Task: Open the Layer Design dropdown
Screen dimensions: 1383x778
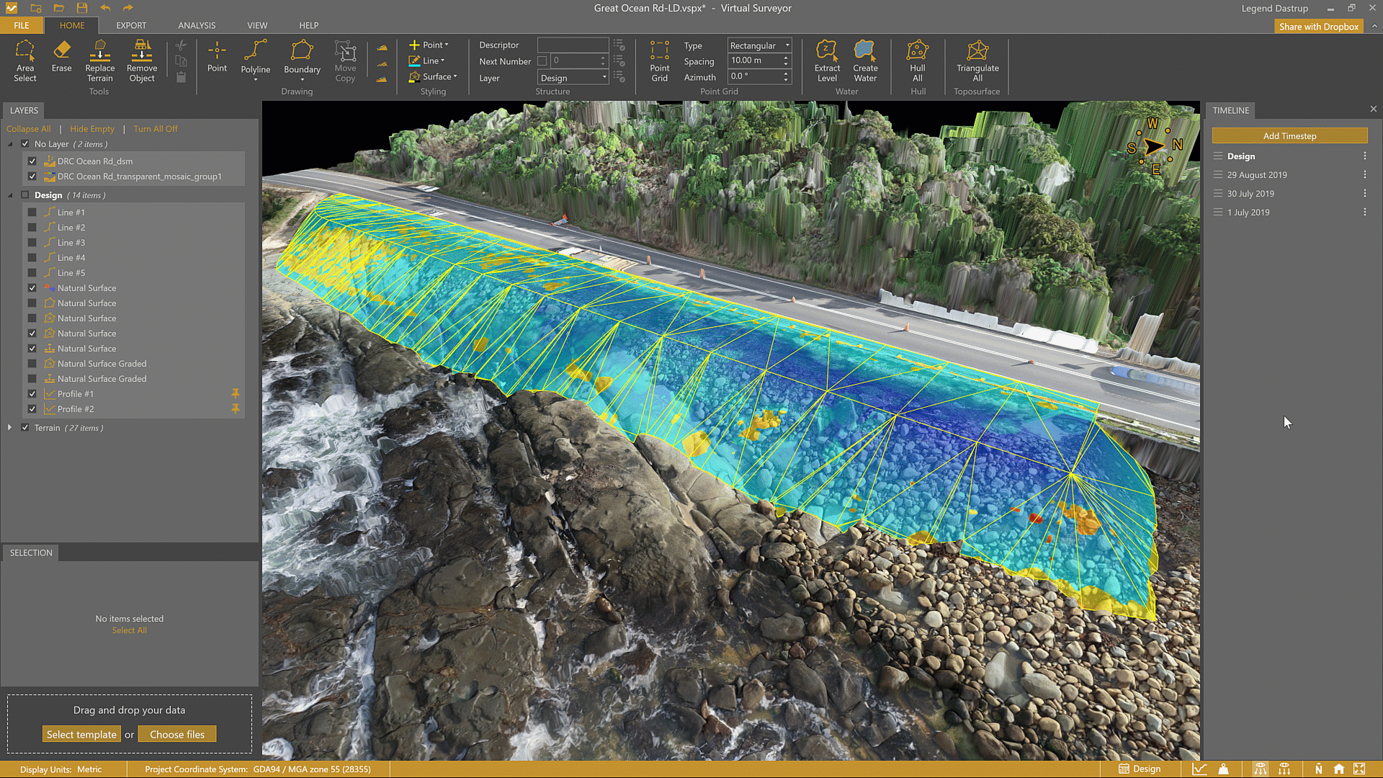Action: 573,78
